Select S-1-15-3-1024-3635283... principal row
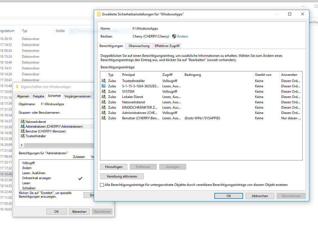 tap(140, 86)
